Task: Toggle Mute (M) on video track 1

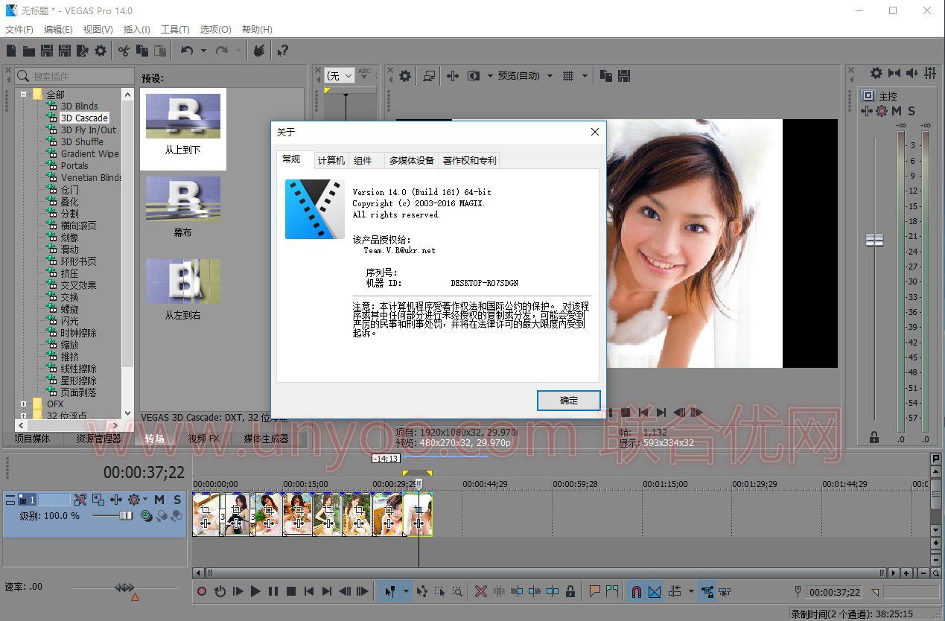Action: pyautogui.click(x=159, y=500)
